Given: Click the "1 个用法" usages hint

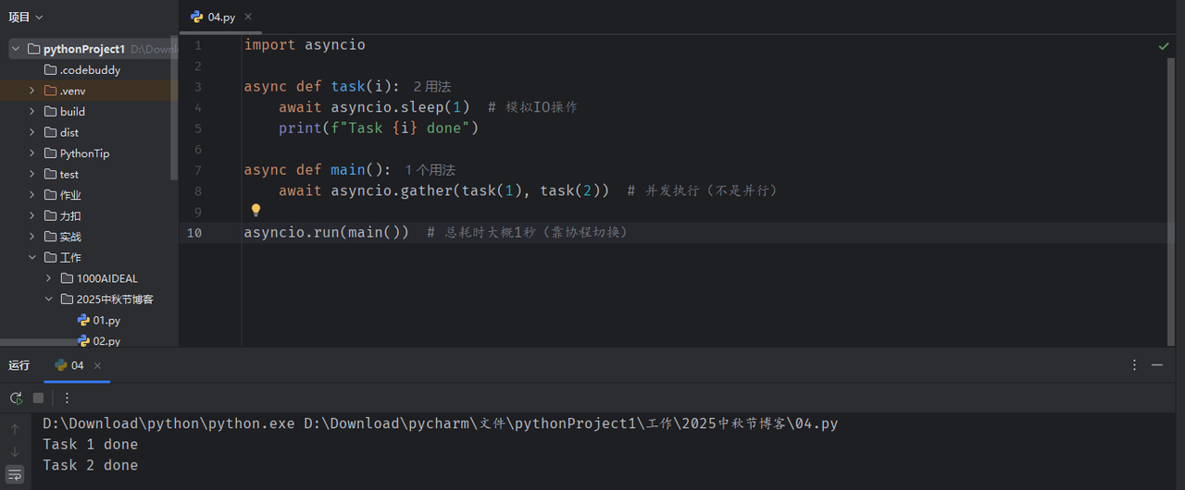Looking at the screenshot, I should coord(430,170).
